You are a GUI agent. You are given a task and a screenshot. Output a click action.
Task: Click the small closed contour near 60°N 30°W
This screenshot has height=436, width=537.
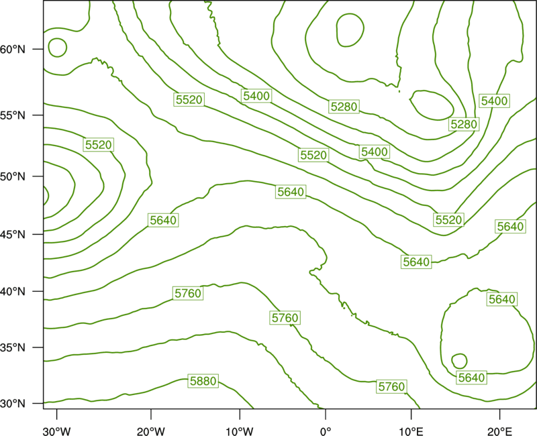click(x=58, y=47)
